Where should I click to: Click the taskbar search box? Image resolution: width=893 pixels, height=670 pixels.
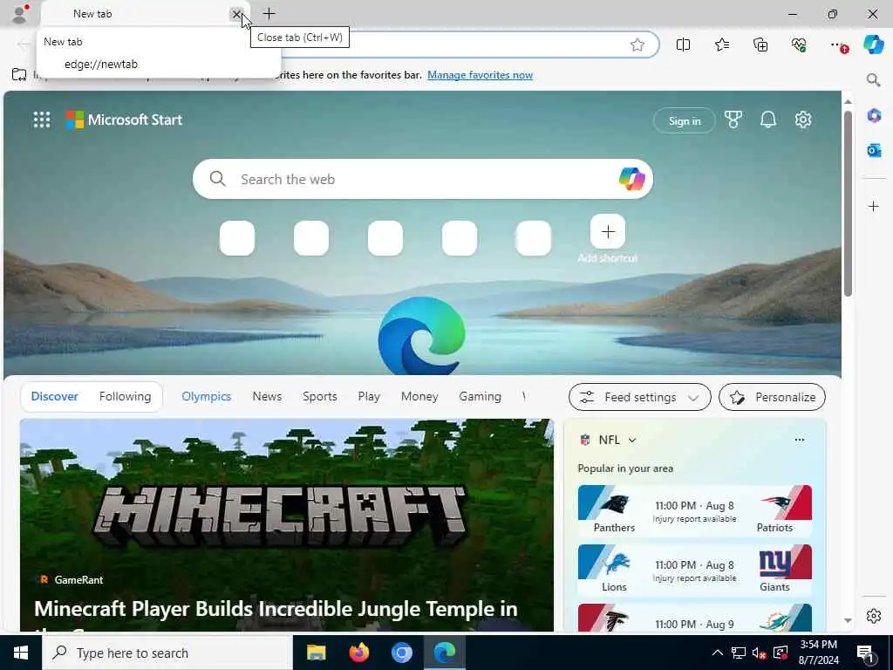click(x=167, y=653)
